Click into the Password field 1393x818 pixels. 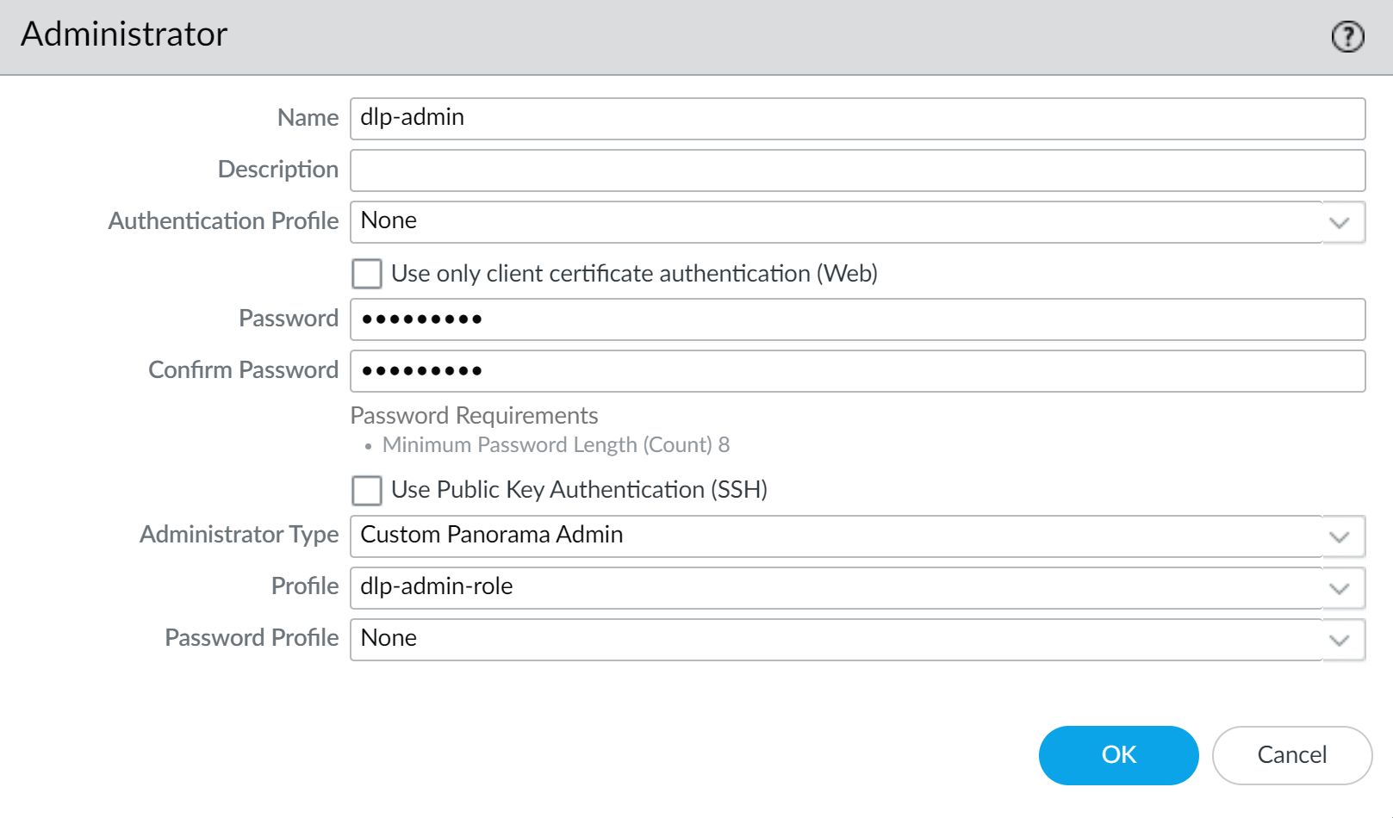[856, 319]
